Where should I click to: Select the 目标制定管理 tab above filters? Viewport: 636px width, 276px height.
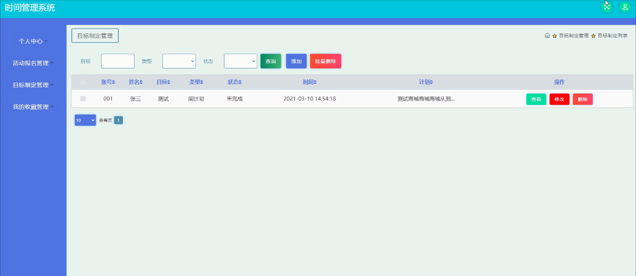[95, 36]
